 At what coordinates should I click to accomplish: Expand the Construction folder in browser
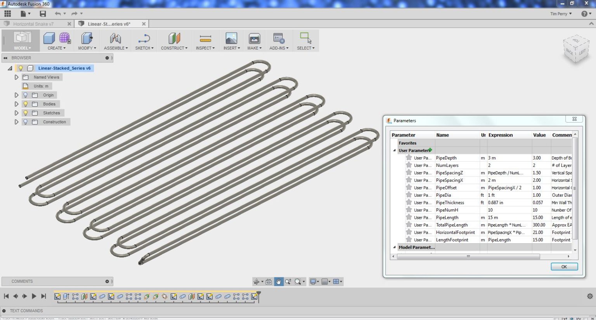pyautogui.click(x=16, y=122)
